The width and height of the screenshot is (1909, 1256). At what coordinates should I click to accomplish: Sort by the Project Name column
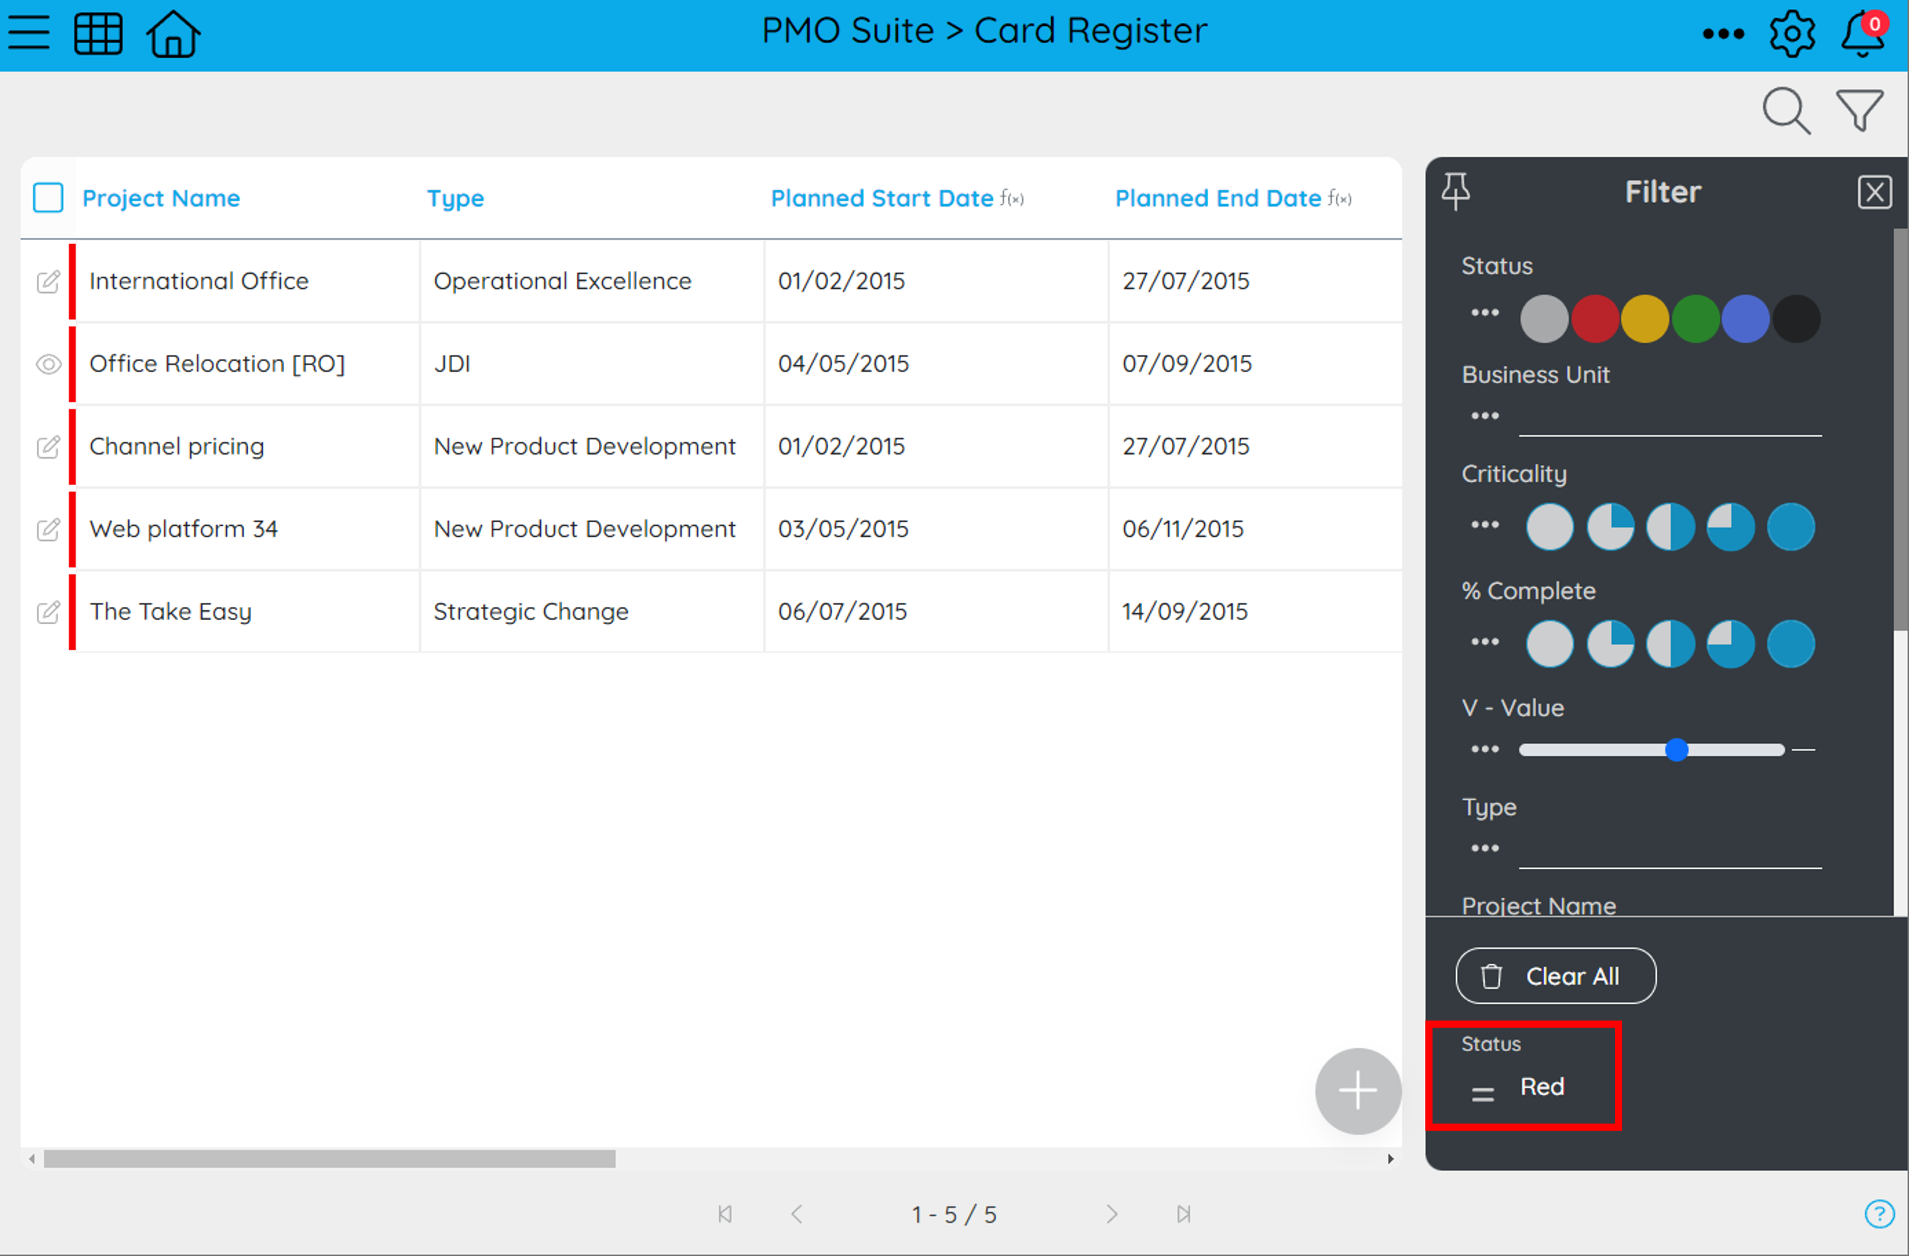point(161,197)
